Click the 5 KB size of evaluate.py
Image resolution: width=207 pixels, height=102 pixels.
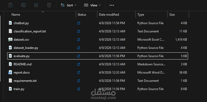184,56
